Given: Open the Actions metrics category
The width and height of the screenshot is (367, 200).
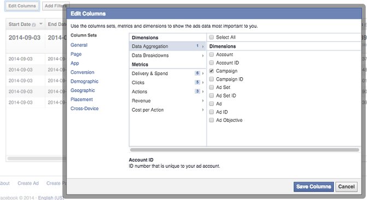Looking at the screenshot, I should tap(167, 92).
